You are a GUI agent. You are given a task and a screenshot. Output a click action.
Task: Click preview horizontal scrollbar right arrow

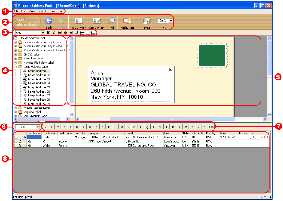click(265, 119)
